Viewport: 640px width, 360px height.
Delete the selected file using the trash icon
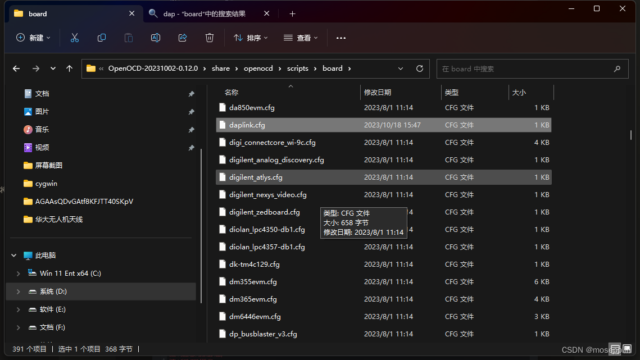tap(209, 38)
